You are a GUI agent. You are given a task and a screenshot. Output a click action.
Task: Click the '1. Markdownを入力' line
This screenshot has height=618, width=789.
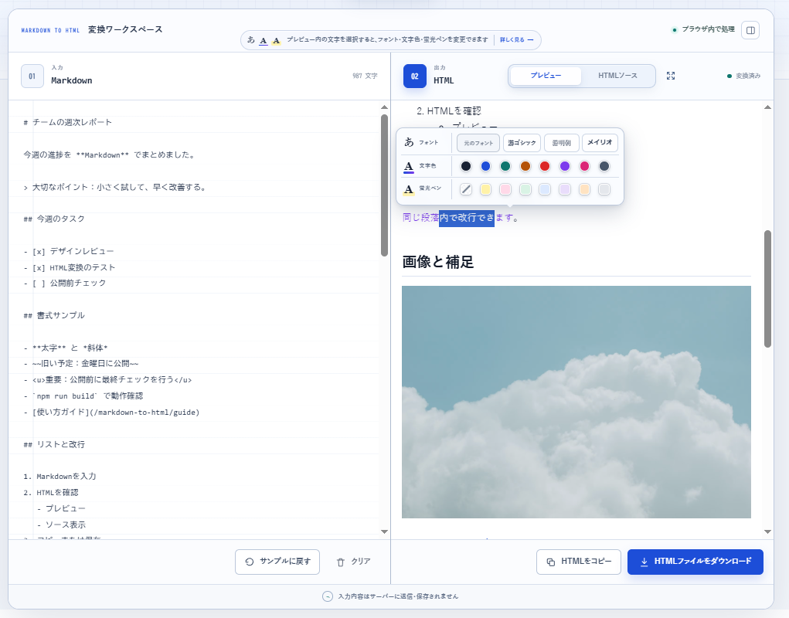click(x=60, y=476)
